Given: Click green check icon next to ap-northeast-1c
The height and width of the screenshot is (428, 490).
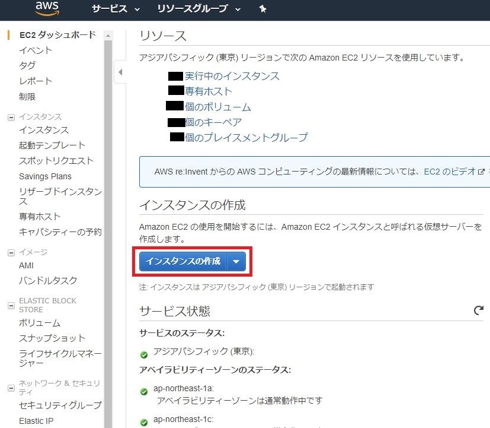Looking at the screenshot, I should point(143,423).
